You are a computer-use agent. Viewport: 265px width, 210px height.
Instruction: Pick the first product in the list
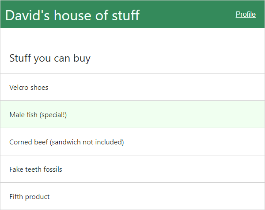[x=29, y=87]
